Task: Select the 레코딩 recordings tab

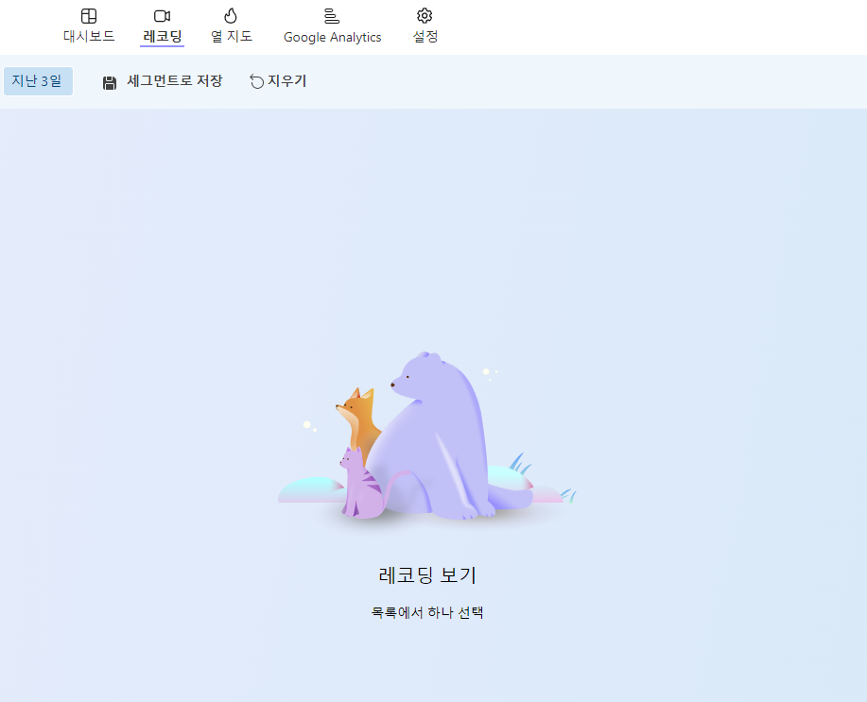Action: (162, 26)
